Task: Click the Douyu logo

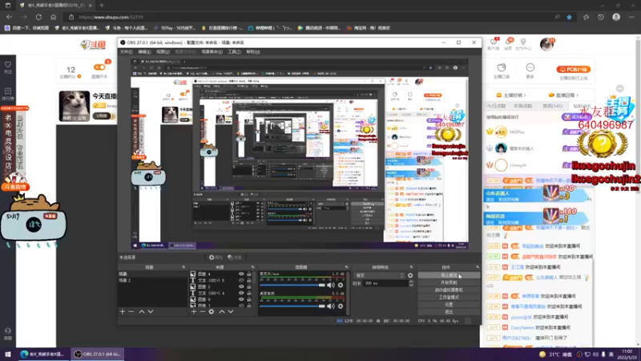Action: pyautogui.click(x=93, y=45)
